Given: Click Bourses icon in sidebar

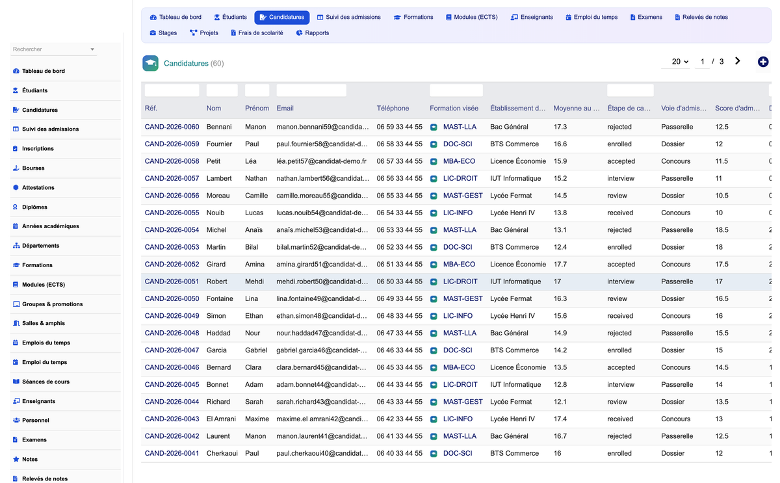Looking at the screenshot, I should click(x=16, y=168).
